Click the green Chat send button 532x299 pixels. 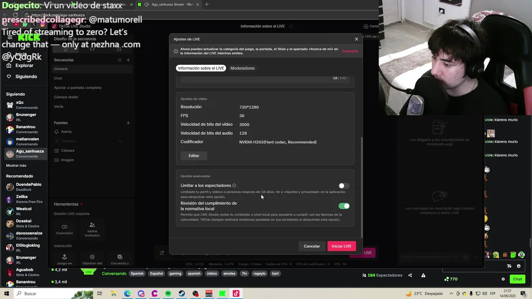coord(517,279)
